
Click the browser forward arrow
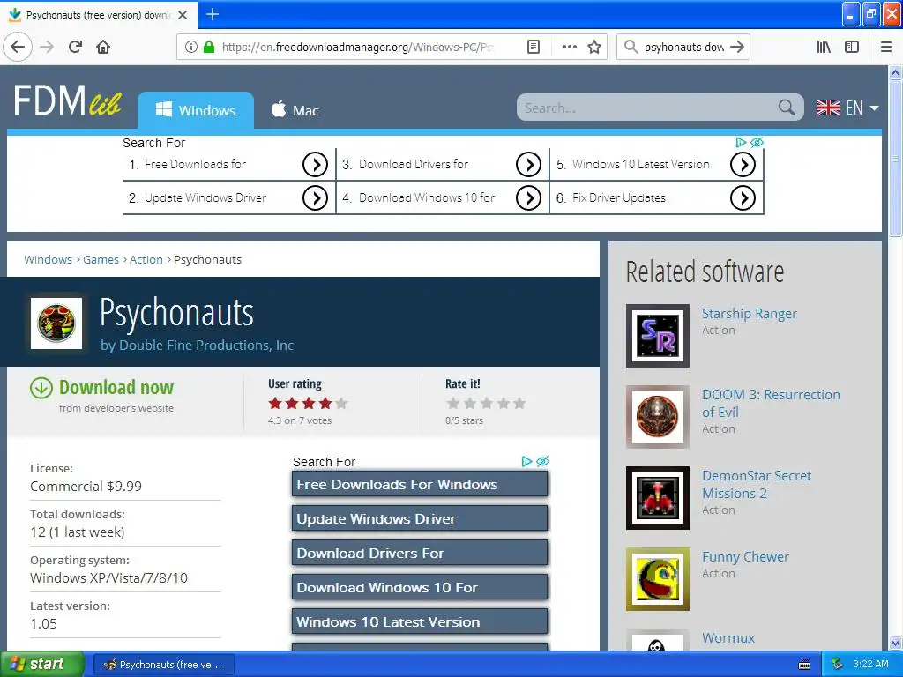coord(47,47)
